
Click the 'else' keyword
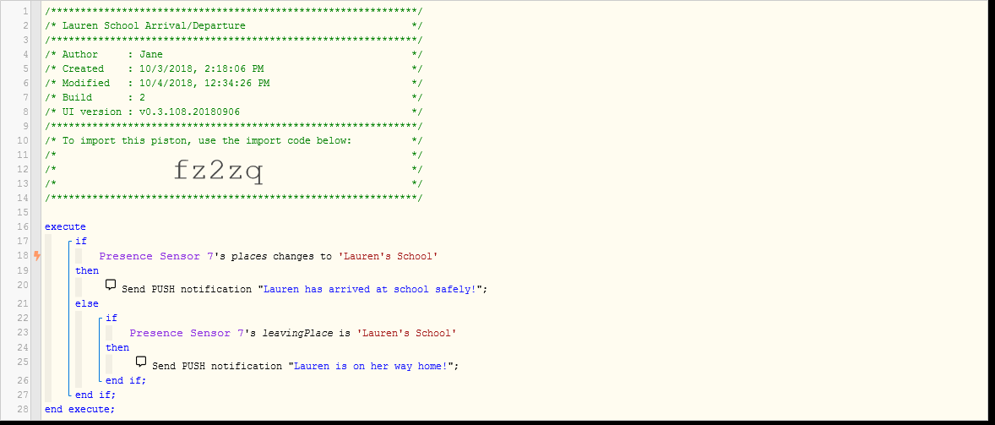(x=87, y=304)
